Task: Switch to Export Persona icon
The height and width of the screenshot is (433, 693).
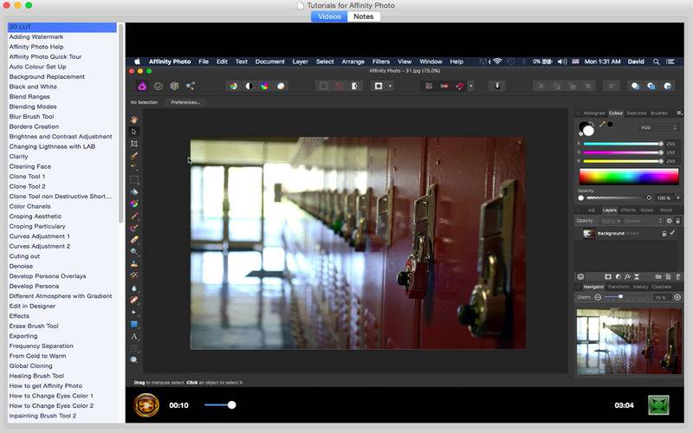Action: 191,86
